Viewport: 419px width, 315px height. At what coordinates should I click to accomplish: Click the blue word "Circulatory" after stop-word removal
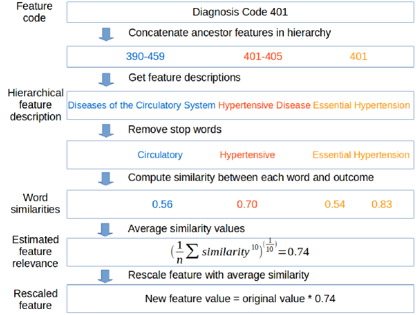(159, 155)
